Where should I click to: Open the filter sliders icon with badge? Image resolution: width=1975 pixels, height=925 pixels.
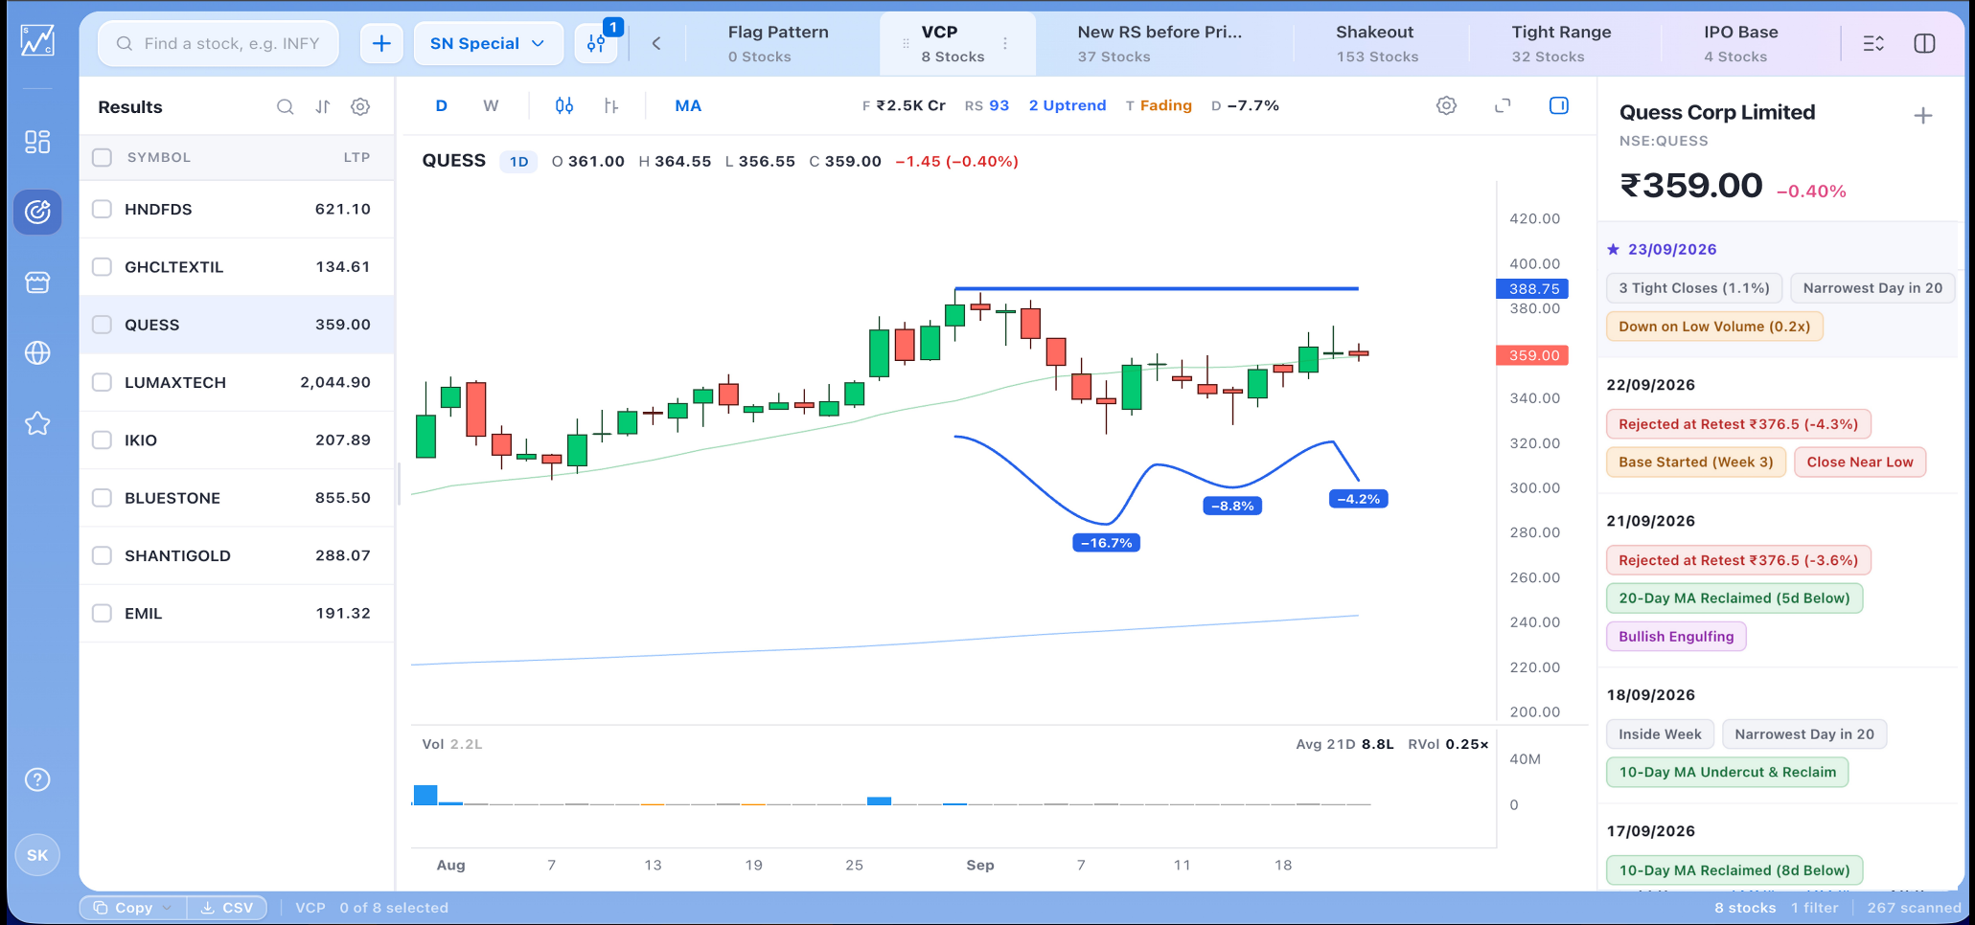tap(596, 43)
